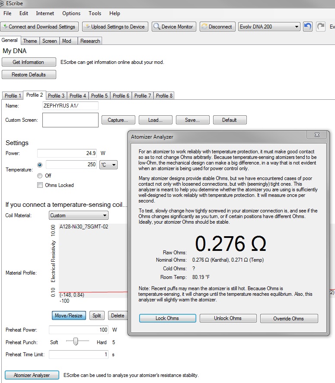Switch to the Research tab
Screen dimensions: 335x383
(x=90, y=41)
